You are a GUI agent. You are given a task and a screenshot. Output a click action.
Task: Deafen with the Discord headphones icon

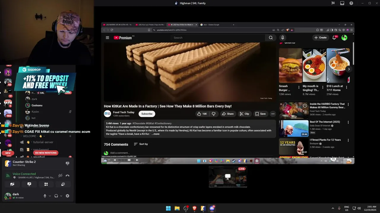pyautogui.click(x=56, y=196)
